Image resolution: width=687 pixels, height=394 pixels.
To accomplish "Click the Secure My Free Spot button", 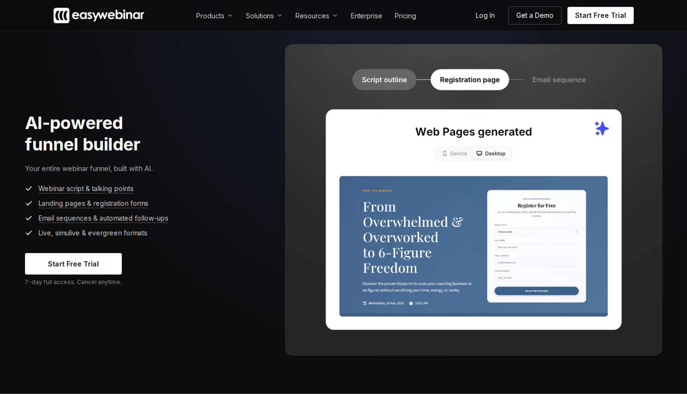I will pos(536,291).
